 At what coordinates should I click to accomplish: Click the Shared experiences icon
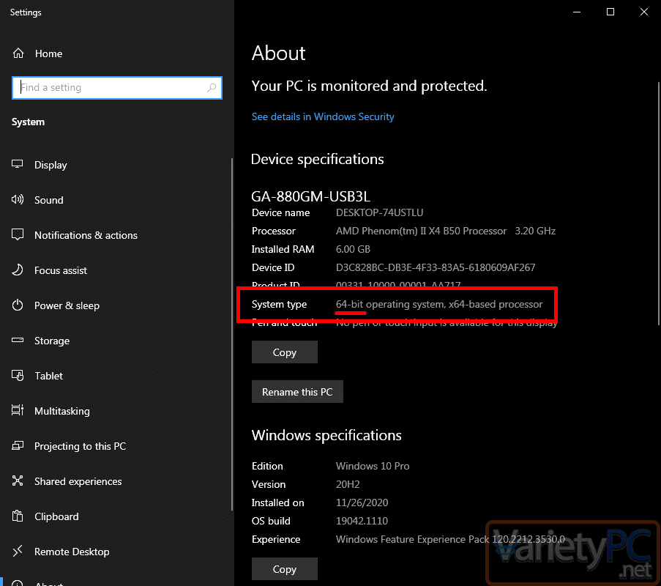coord(18,481)
